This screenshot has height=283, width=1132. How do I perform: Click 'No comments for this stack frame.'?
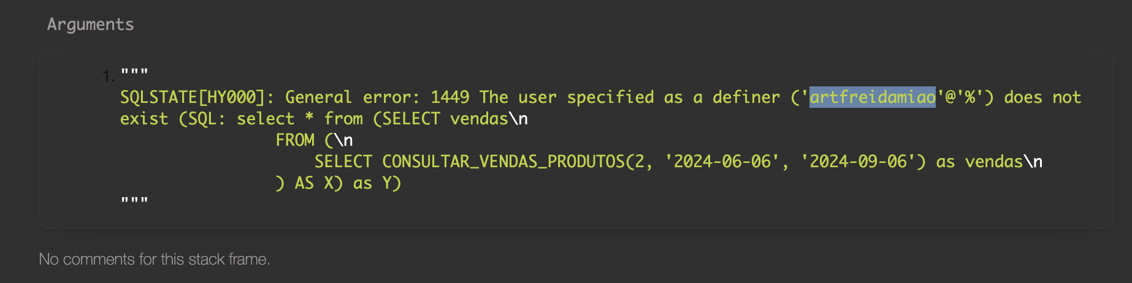[x=154, y=259]
